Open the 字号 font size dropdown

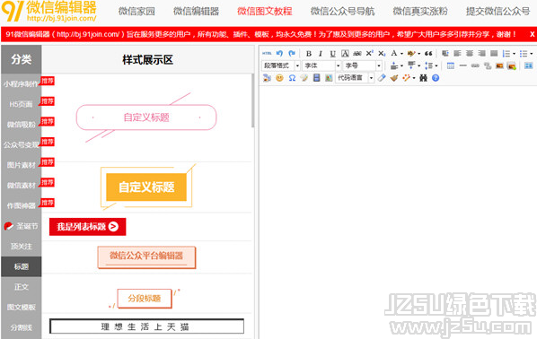pyautogui.click(x=362, y=65)
